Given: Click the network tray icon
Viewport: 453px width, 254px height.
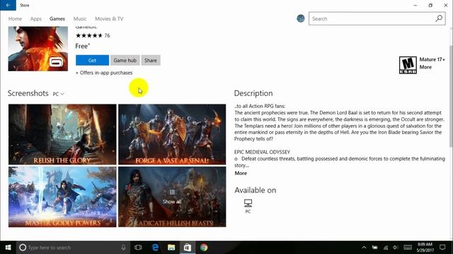Looking at the screenshot, I should coord(386,248).
